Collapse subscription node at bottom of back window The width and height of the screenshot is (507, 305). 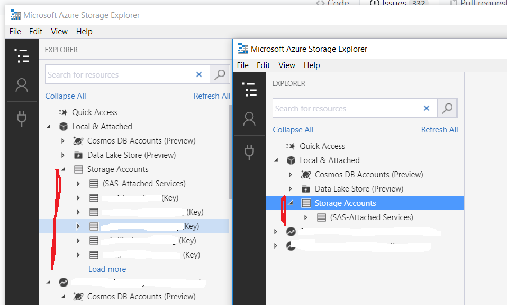(x=49, y=282)
